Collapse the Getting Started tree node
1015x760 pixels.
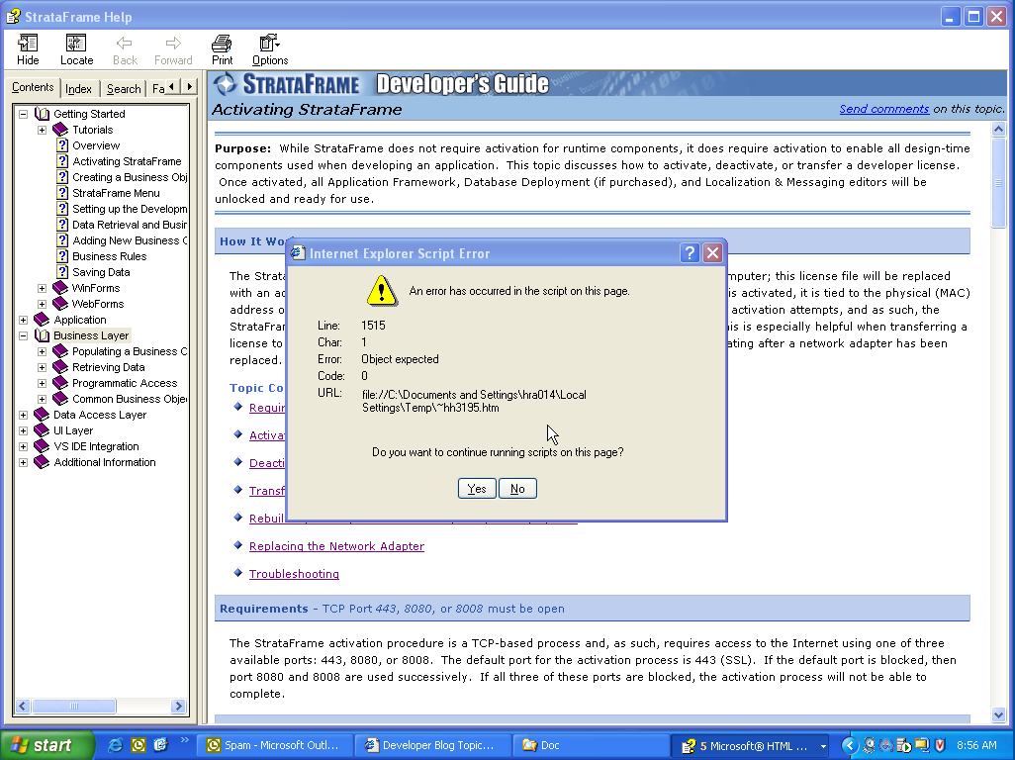[x=23, y=114]
